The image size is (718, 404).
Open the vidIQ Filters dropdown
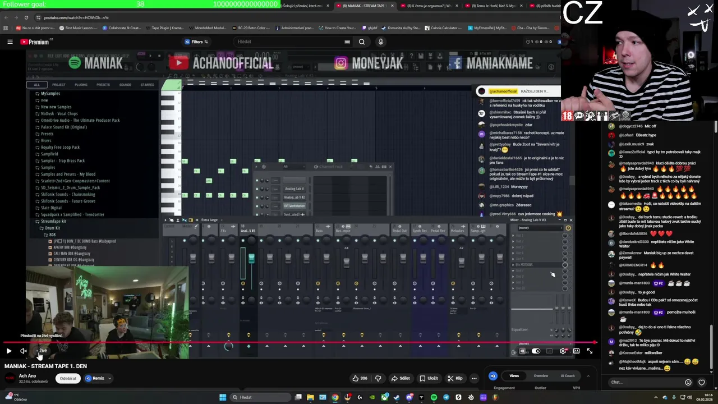[197, 42]
